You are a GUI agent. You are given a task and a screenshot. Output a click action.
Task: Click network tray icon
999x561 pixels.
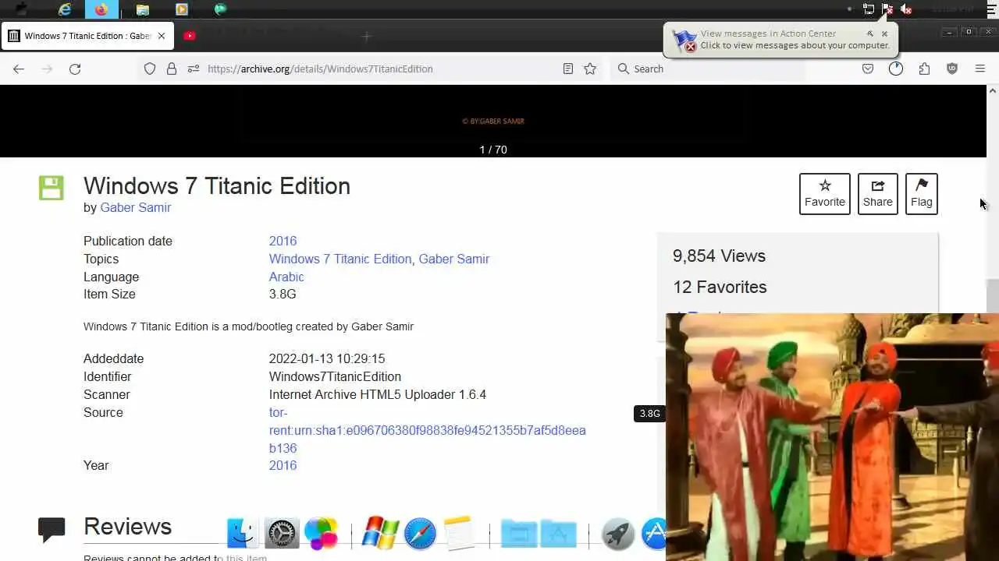click(x=869, y=9)
